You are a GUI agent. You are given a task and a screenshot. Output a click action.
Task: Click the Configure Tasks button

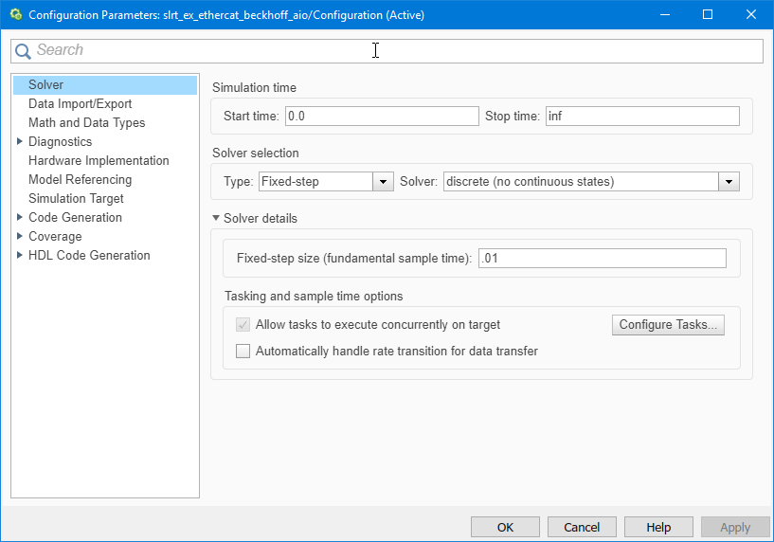point(668,325)
